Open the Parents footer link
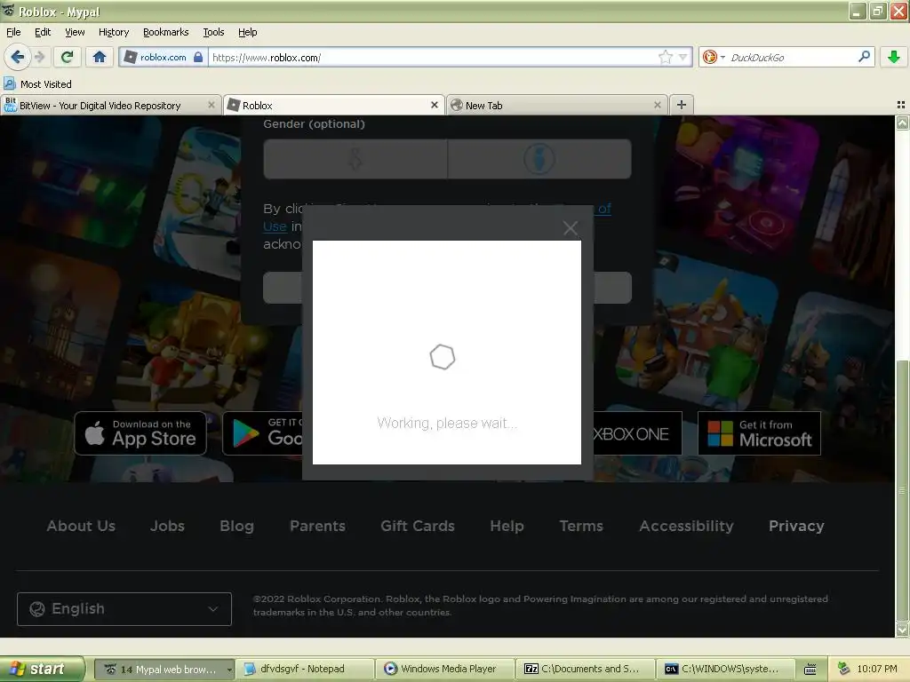 coord(317,526)
